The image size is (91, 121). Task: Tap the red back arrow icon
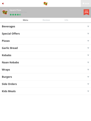pos(3,4)
